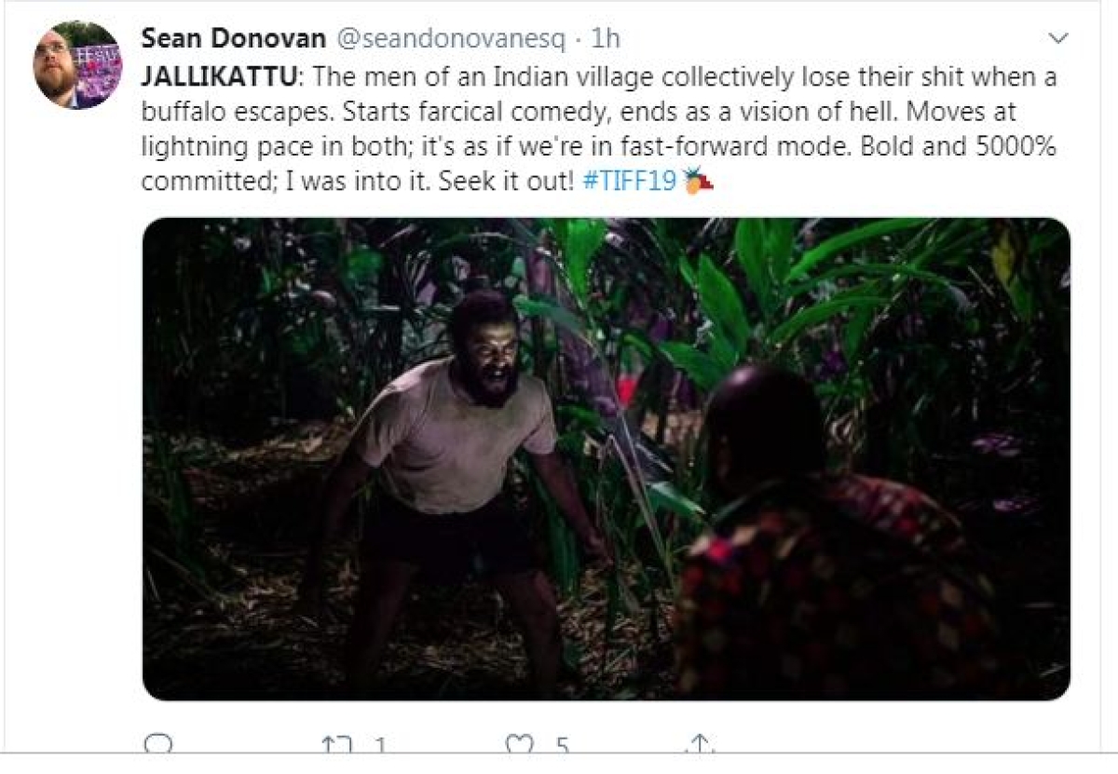Screen dimensions: 1118x774
Task: Click the reply speech bubble icon
Action: 158,743
